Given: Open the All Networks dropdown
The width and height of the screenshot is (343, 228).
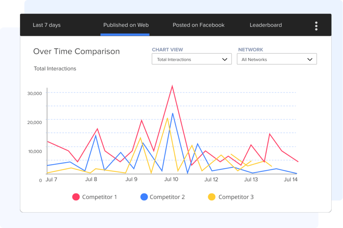Looking at the screenshot, I should (x=276, y=59).
